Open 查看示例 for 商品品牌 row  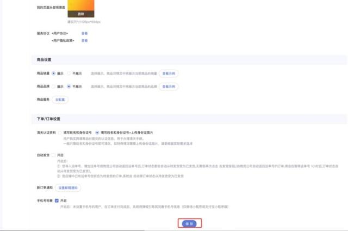[x=169, y=87]
